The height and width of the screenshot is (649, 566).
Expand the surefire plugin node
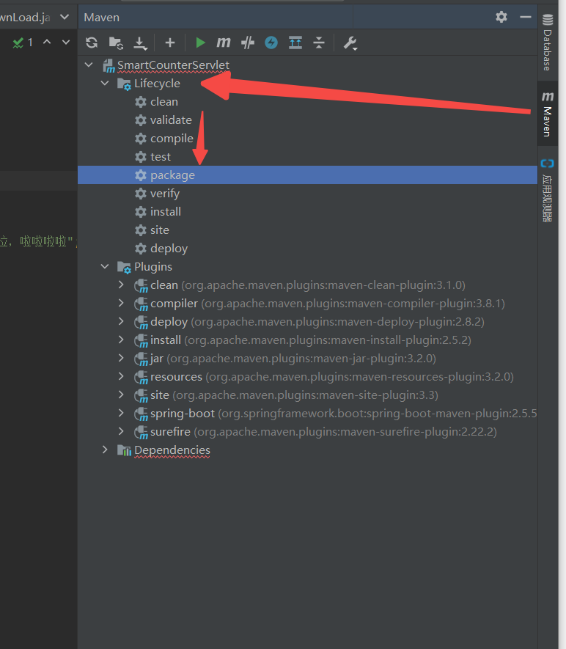click(x=121, y=431)
